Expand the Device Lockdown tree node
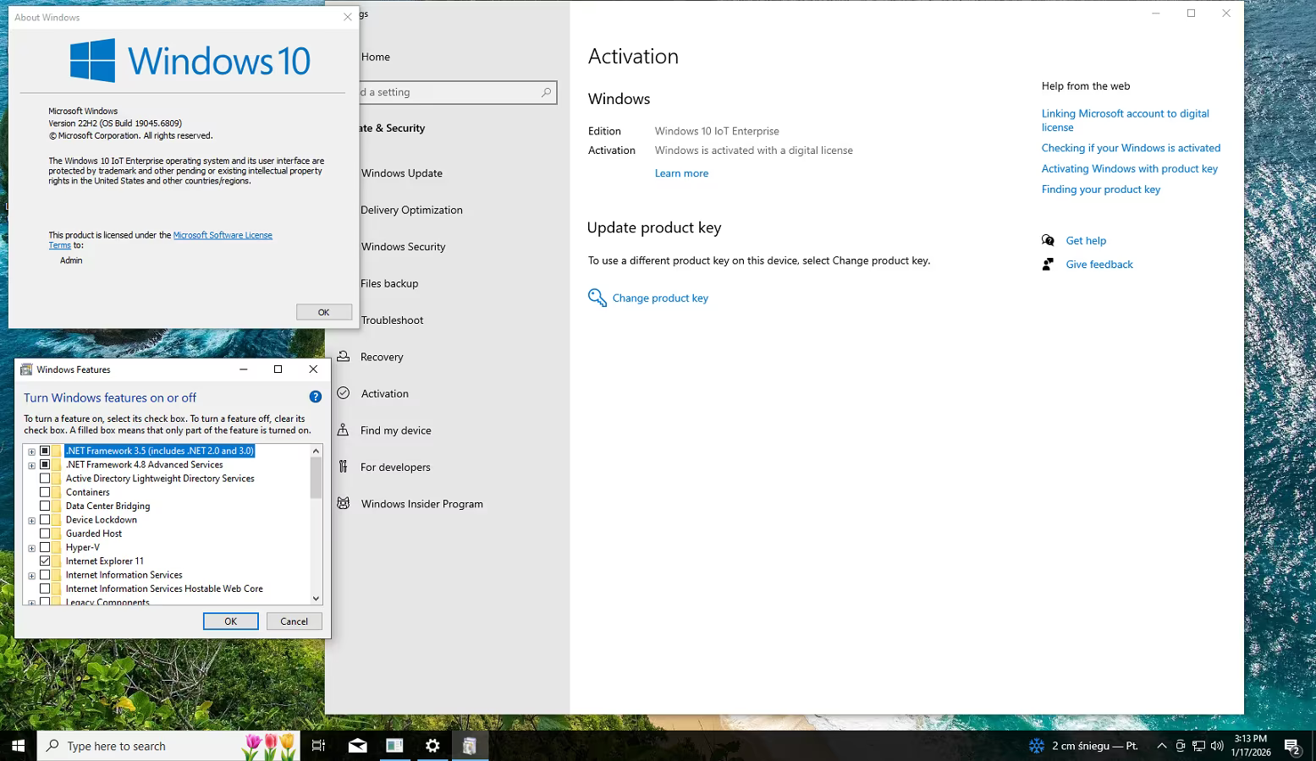The height and width of the screenshot is (761, 1316). [x=31, y=520]
